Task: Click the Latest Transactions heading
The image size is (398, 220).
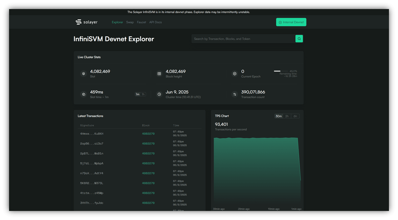Action: [x=90, y=116]
